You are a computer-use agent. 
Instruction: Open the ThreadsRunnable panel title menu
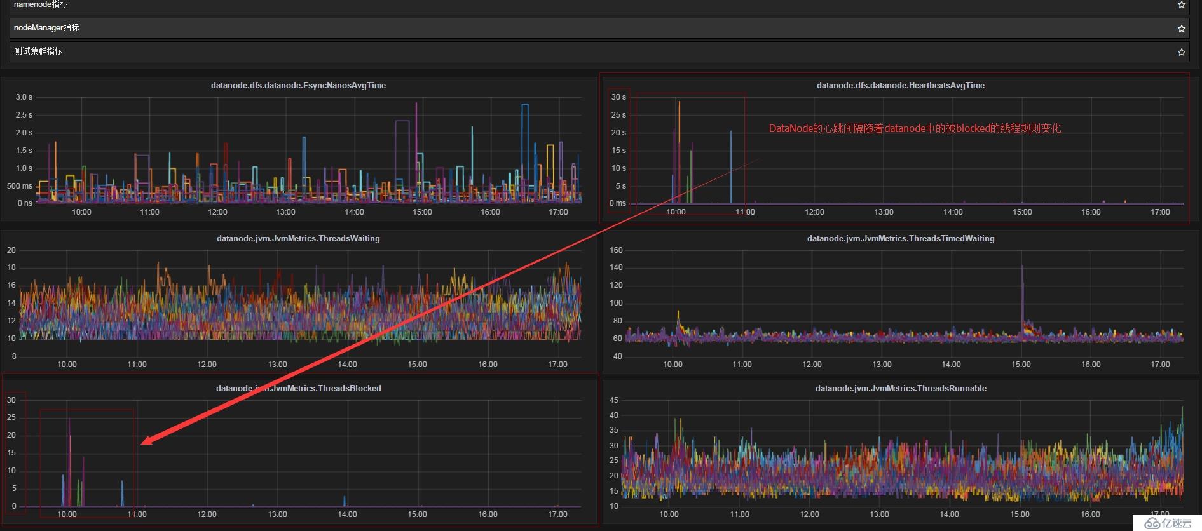coord(901,388)
